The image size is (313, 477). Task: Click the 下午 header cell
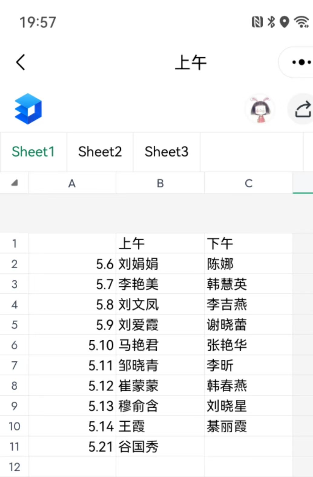click(x=249, y=243)
